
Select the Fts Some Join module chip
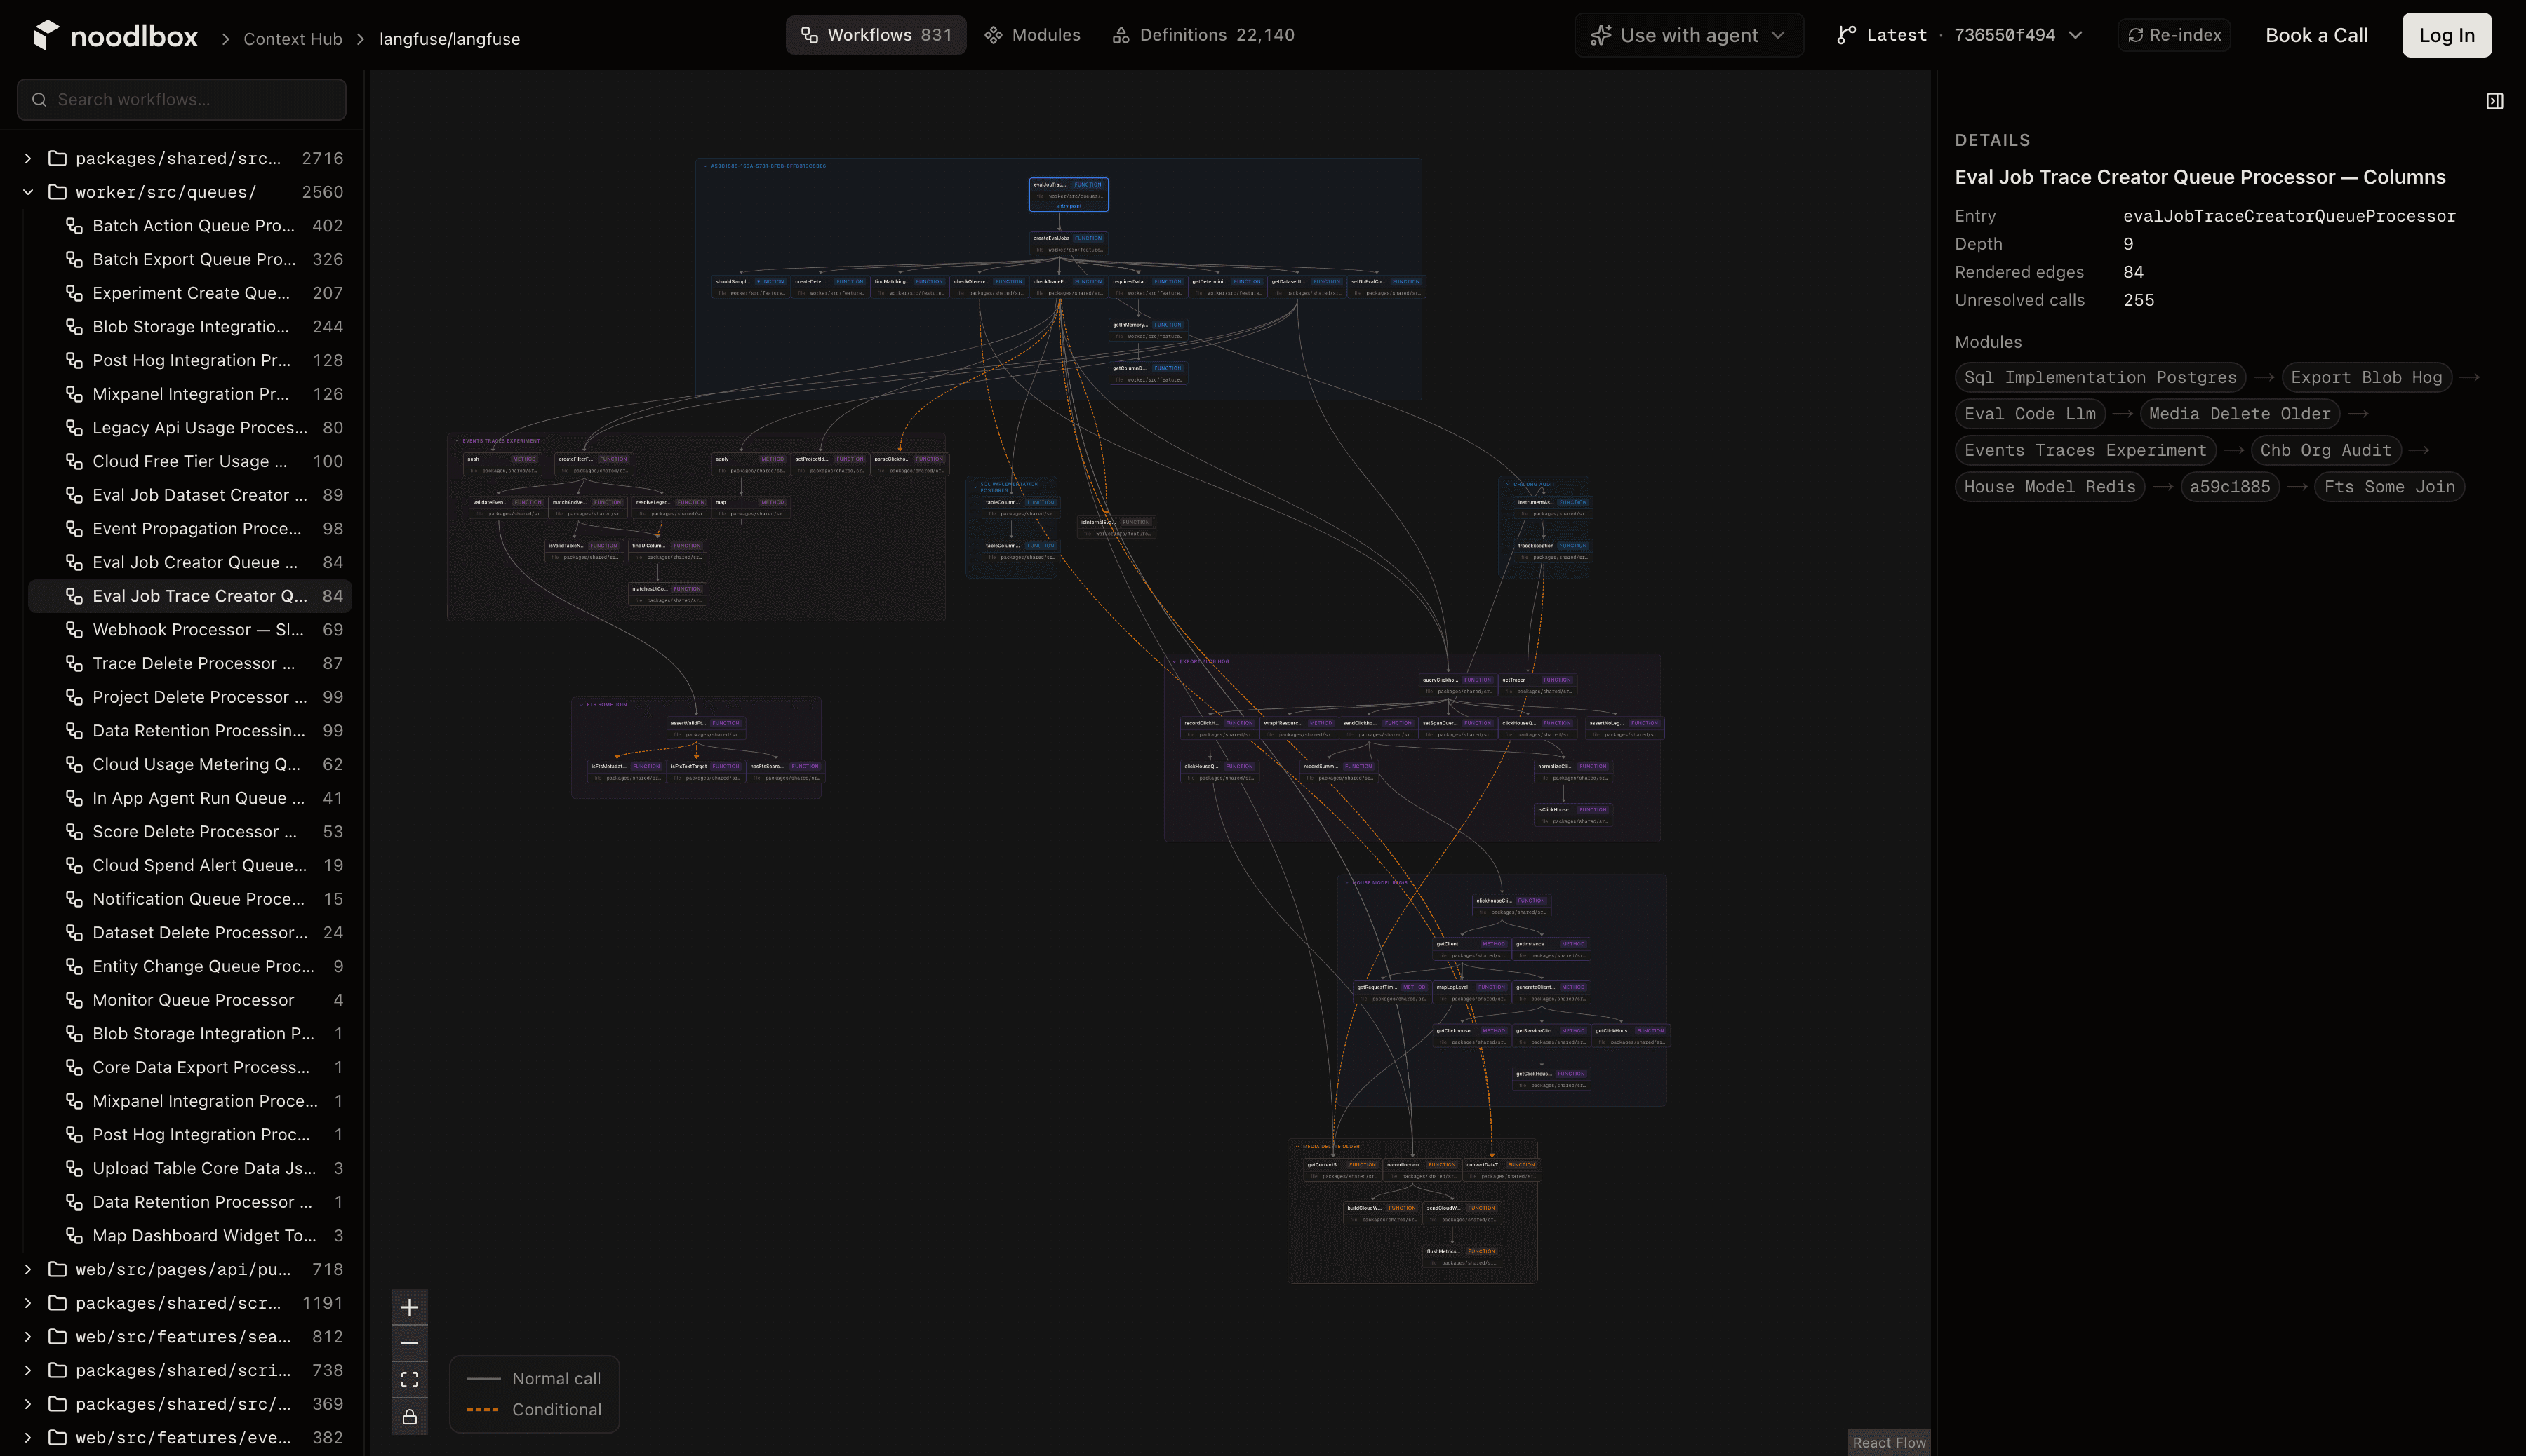tap(2389, 487)
